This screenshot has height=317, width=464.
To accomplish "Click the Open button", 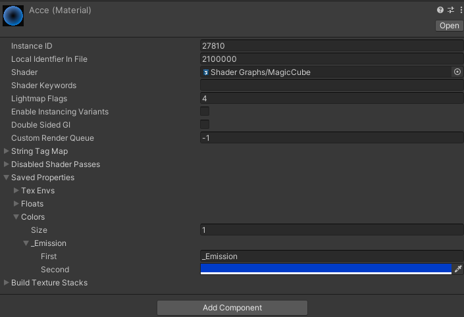I will point(450,26).
